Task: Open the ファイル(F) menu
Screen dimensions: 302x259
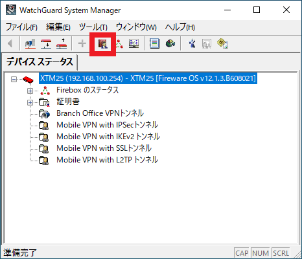Action: [21, 27]
